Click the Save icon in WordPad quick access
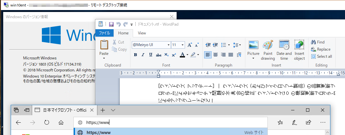Viewport: 345px width, 135px height. tap(111, 24)
